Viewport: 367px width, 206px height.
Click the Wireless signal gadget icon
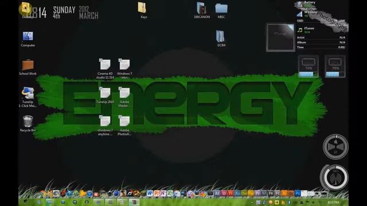[x=299, y=14]
